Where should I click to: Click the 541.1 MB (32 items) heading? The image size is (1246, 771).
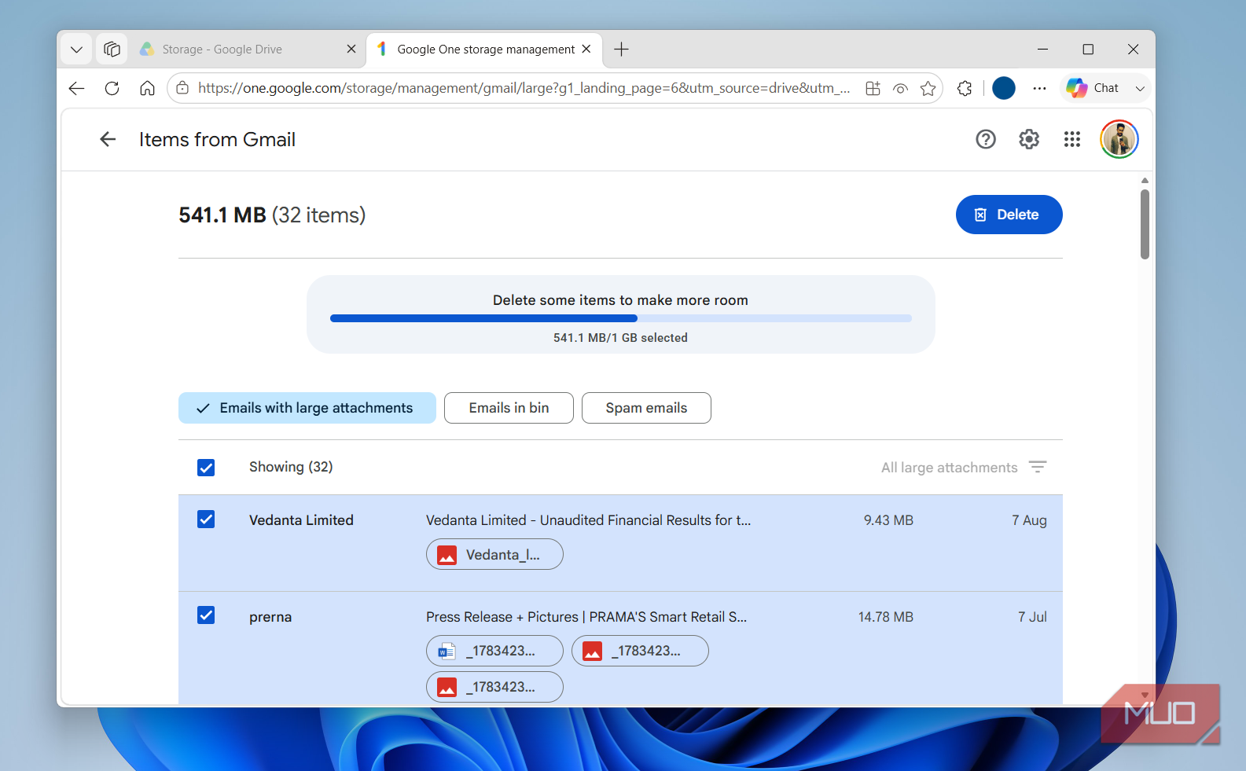click(272, 215)
